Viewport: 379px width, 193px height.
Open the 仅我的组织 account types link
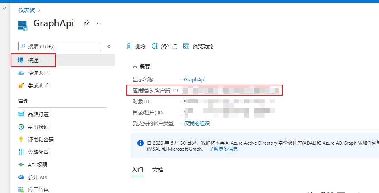(197, 124)
